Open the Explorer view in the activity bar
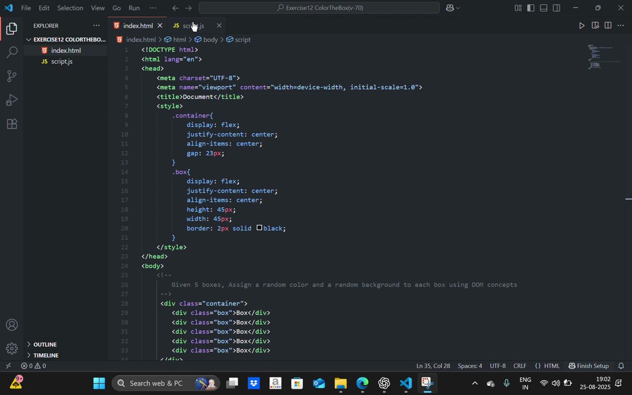Viewport: 632px width, 395px height. pos(12,28)
